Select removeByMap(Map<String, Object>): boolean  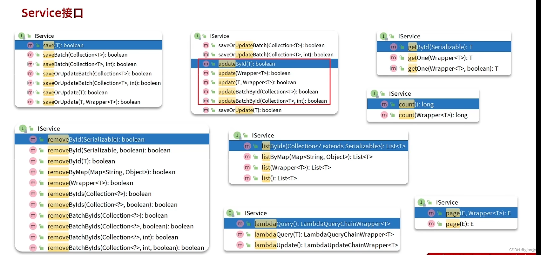(112, 172)
